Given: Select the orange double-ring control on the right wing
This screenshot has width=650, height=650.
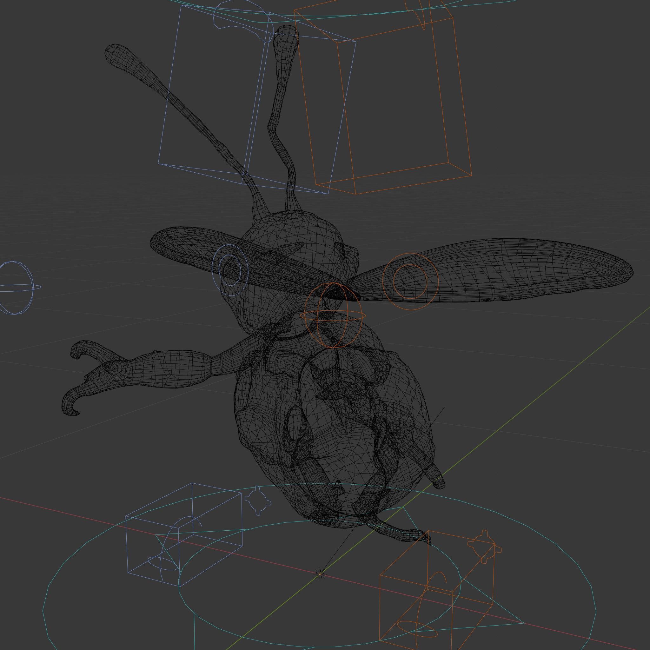Looking at the screenshot, I should pyautogui.click(x=410, y=281).
